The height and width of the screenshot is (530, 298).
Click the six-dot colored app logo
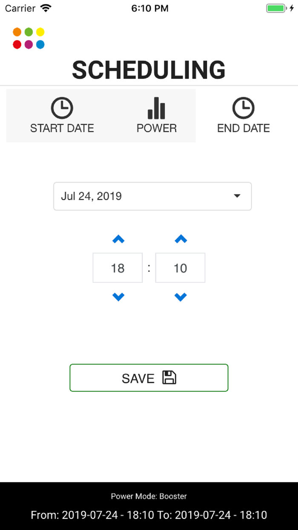[x=28, y=37]
